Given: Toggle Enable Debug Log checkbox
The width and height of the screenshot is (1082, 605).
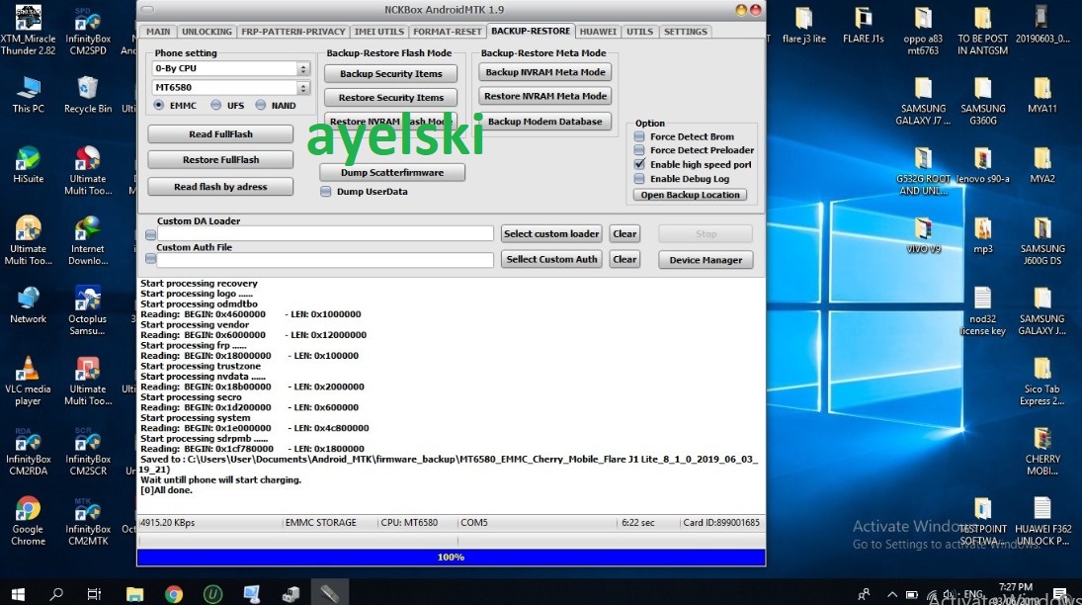Looking at the screenshot, I should click(639, 178).
